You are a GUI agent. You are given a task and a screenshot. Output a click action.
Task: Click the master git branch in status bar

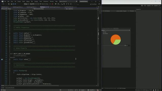click(82, 90)
